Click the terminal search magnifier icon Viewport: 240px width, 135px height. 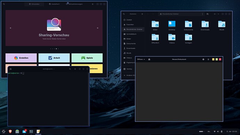tap(70, 69)
